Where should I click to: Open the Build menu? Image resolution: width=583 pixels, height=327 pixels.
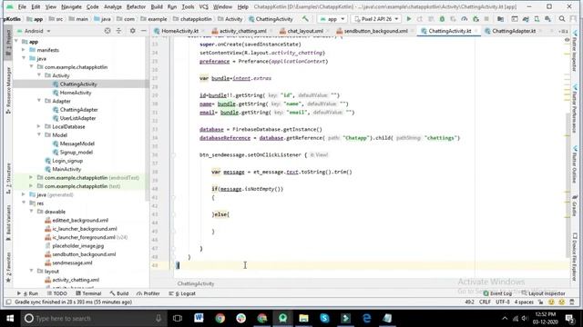(157, 6)
